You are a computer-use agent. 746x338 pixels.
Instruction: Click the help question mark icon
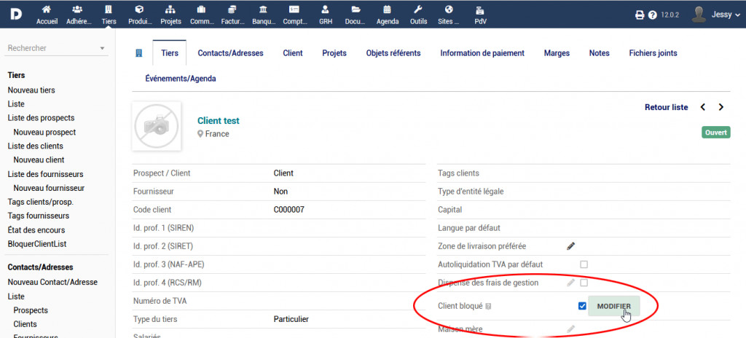tap(653, 15)
